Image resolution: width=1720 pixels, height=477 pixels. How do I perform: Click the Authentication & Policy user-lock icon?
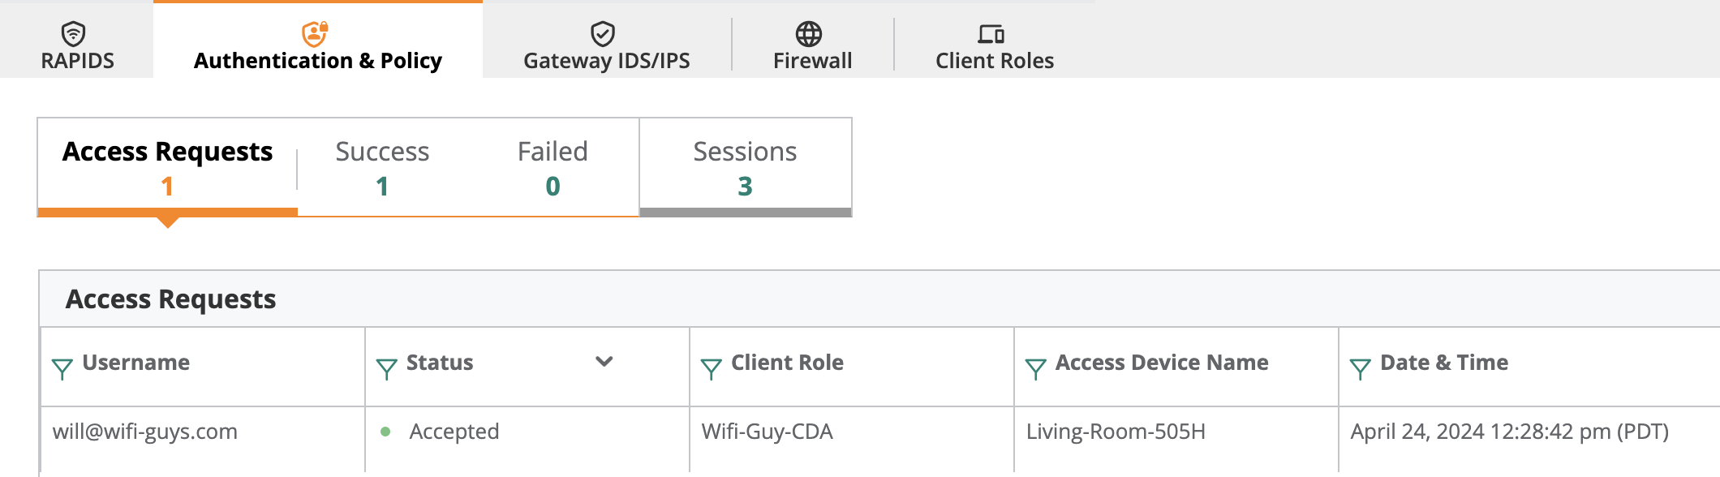[315, 33]
